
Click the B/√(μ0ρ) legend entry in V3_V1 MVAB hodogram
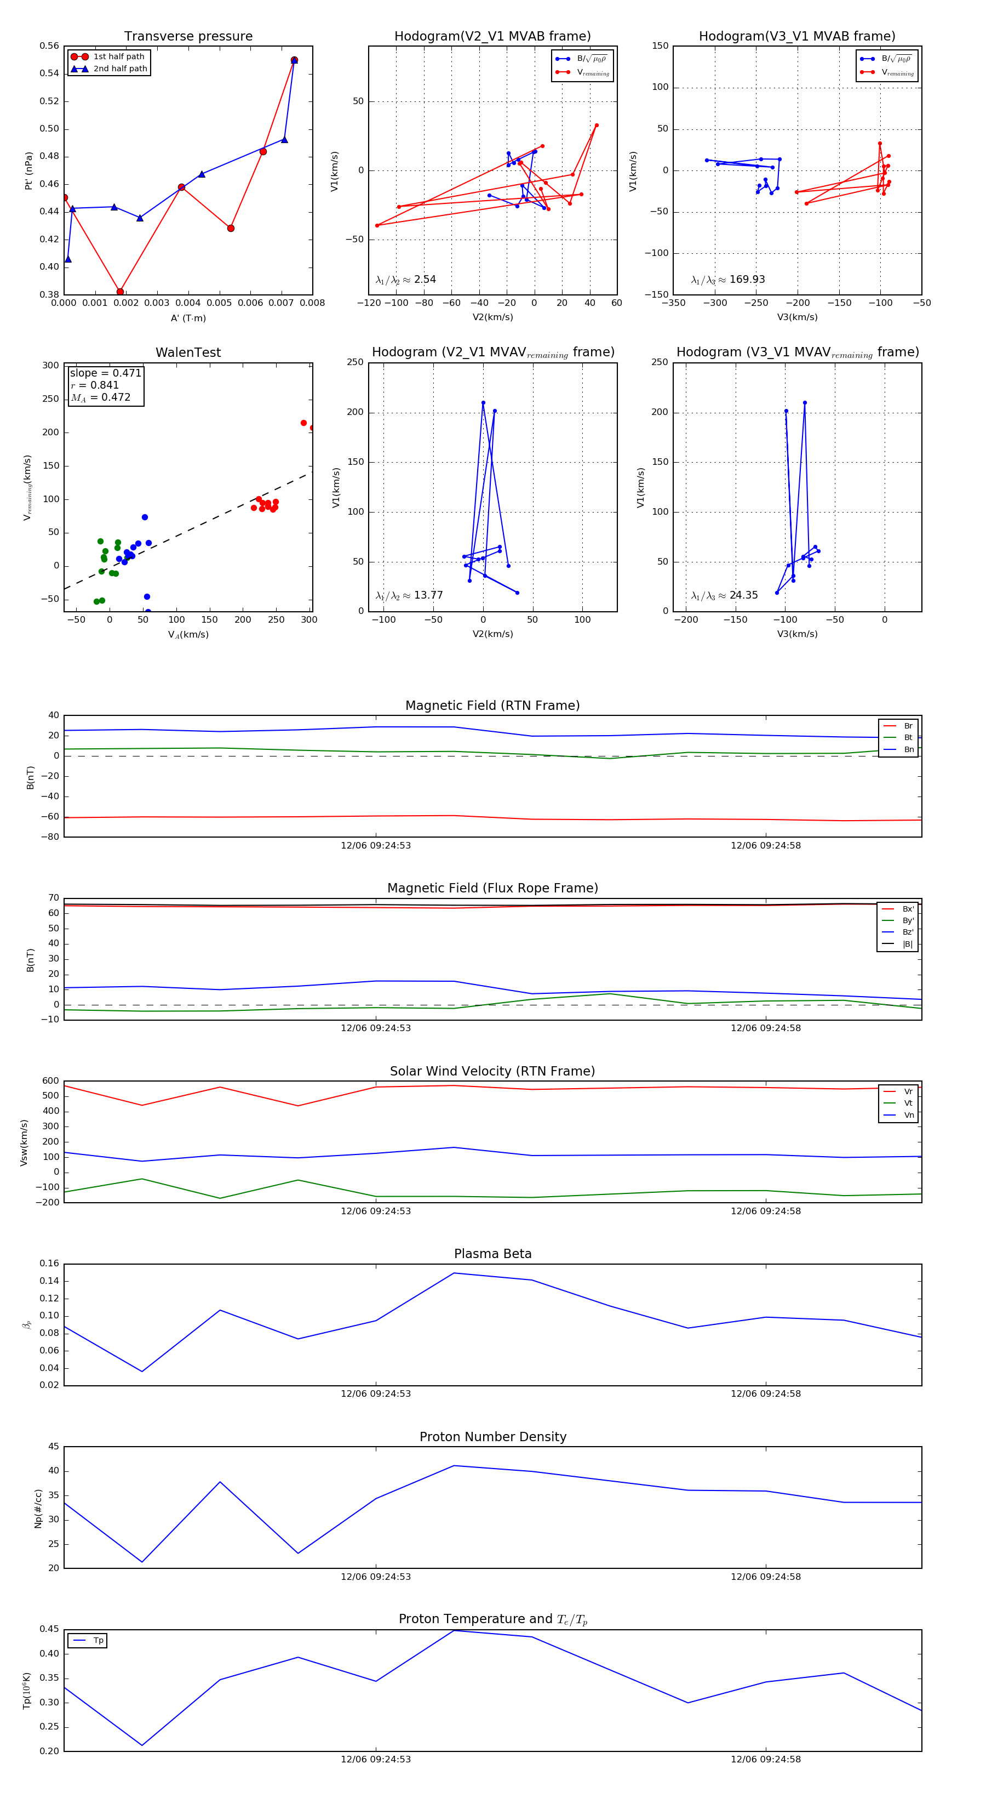click(886, 59)
